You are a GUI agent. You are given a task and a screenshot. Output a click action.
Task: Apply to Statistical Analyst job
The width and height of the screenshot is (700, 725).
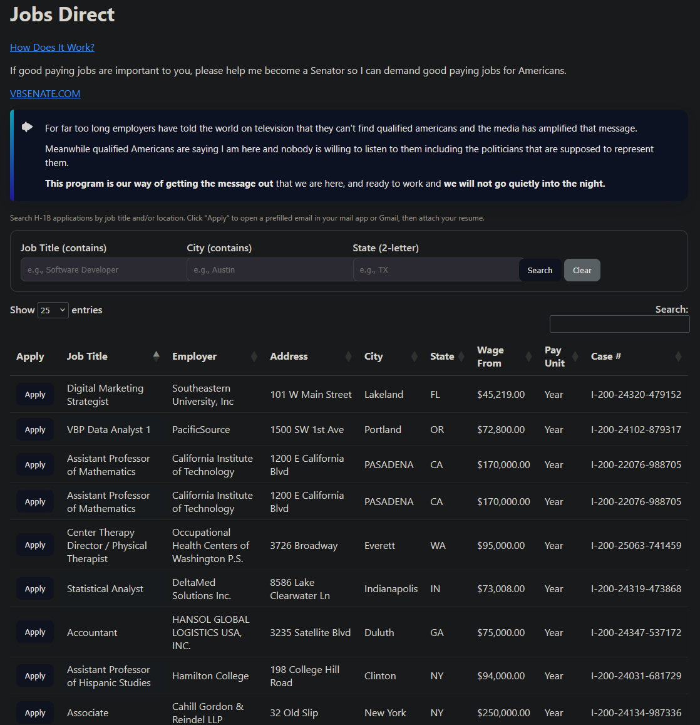click(35, 588)
